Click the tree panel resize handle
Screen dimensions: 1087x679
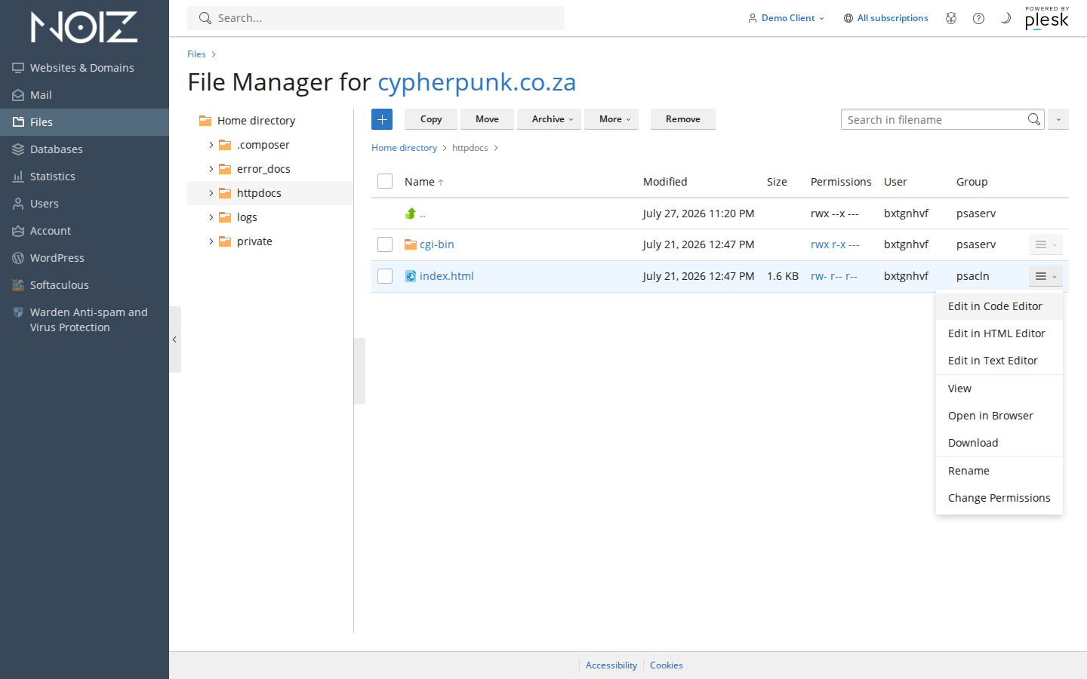point(359,371)
